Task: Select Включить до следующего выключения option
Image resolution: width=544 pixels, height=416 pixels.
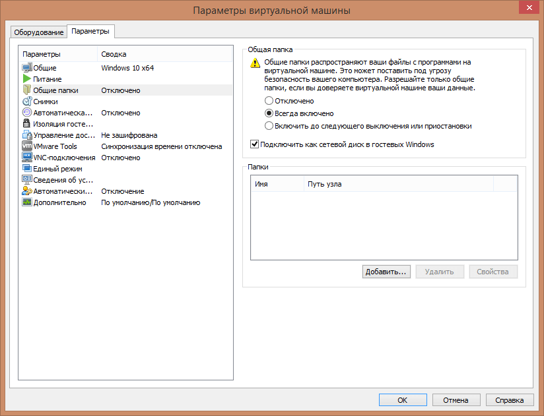Action: 269,126
